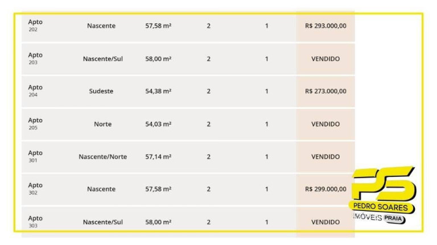This screenshot has height=245, width=437.
Task: Select the Apto 202 row label
Action: 35,26
